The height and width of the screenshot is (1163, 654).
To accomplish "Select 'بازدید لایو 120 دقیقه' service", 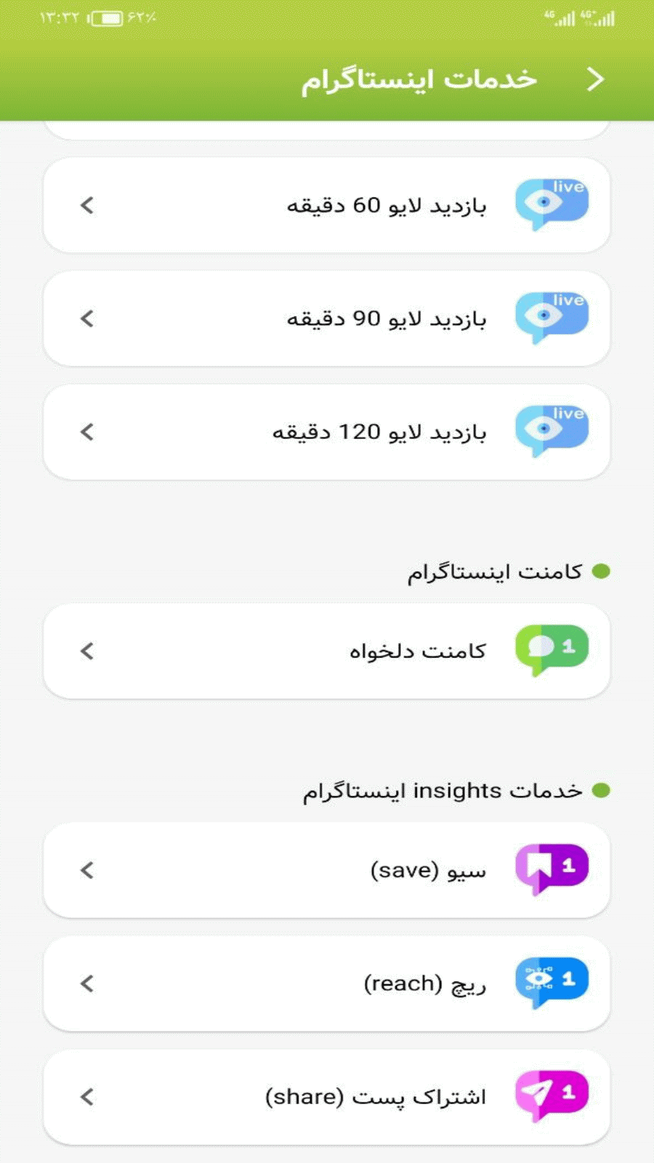I will point(379,432).
